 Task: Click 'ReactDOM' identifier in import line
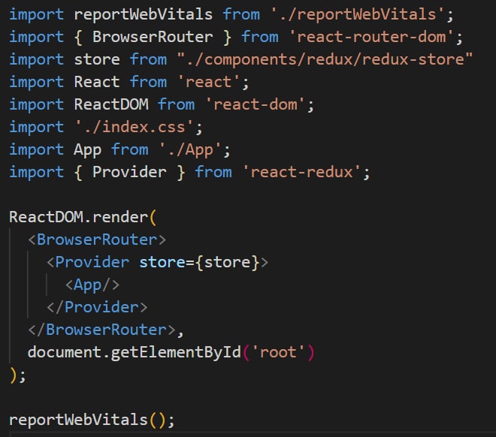pyautogui.click(x=111, y=104)
